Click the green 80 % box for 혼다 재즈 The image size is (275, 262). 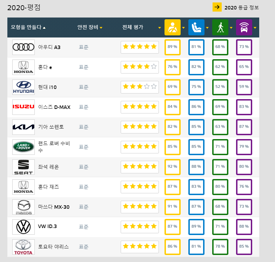tap(220, 187)
